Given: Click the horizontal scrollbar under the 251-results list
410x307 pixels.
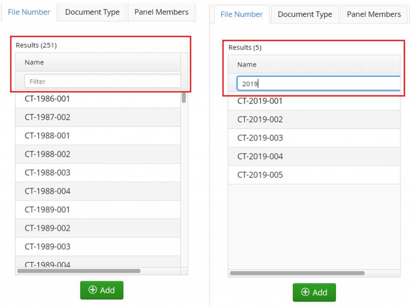Looking at the screenshot, I should (x=79, y=271).
